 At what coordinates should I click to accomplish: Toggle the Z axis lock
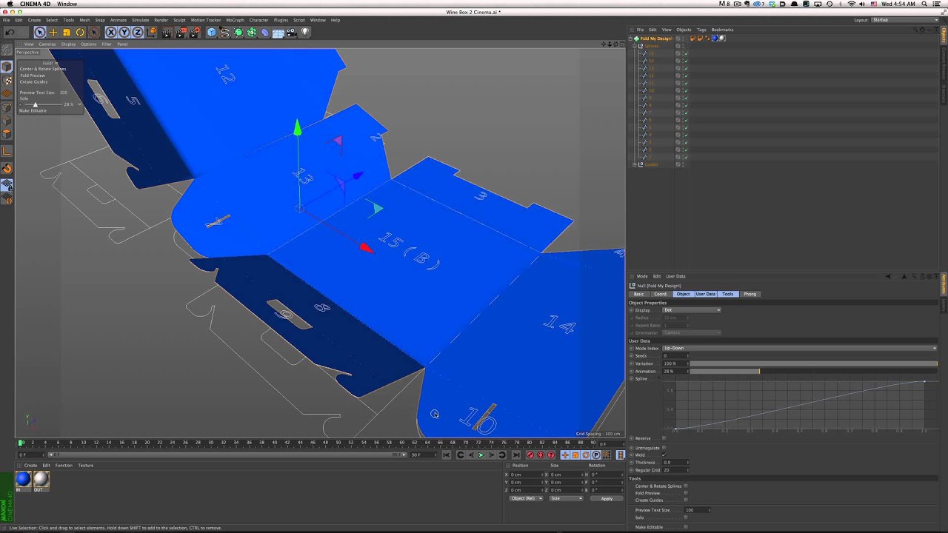tap(138, 33)
